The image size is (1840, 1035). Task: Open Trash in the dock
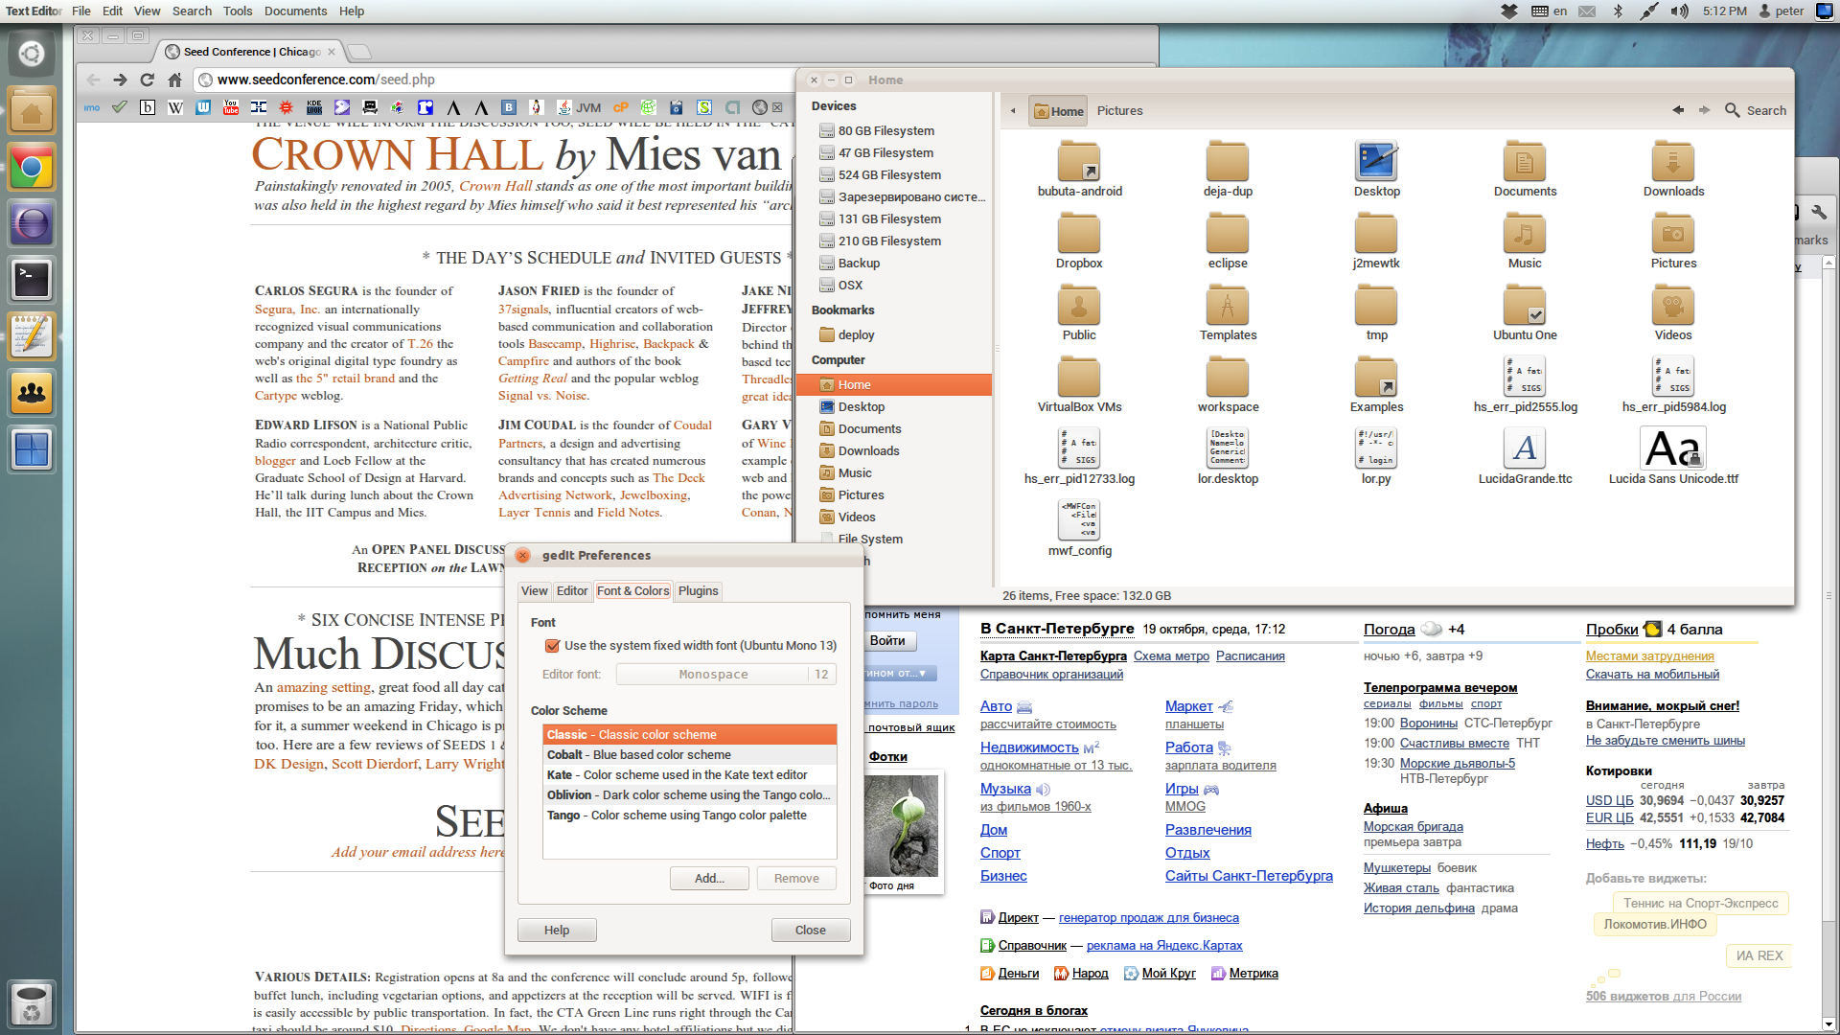(x=32, y=1003)
